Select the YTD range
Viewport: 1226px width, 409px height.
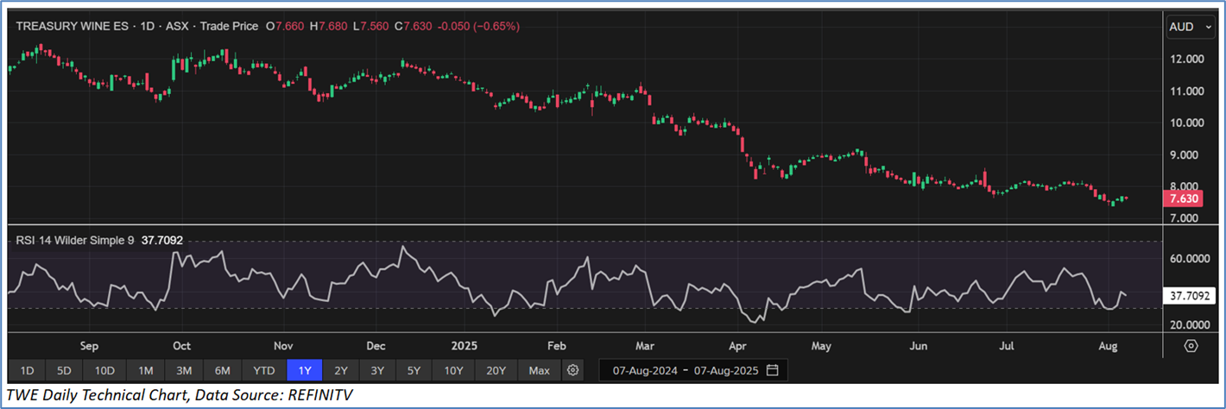(x=263, y=371)
